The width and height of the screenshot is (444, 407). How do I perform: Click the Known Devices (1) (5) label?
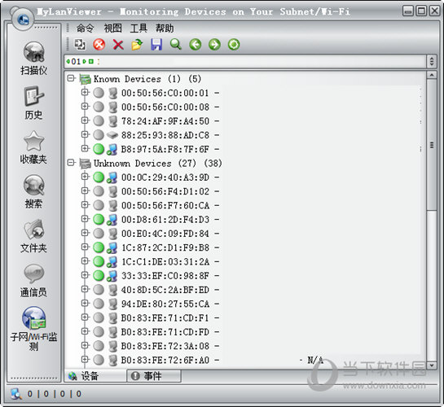[147, 79]
